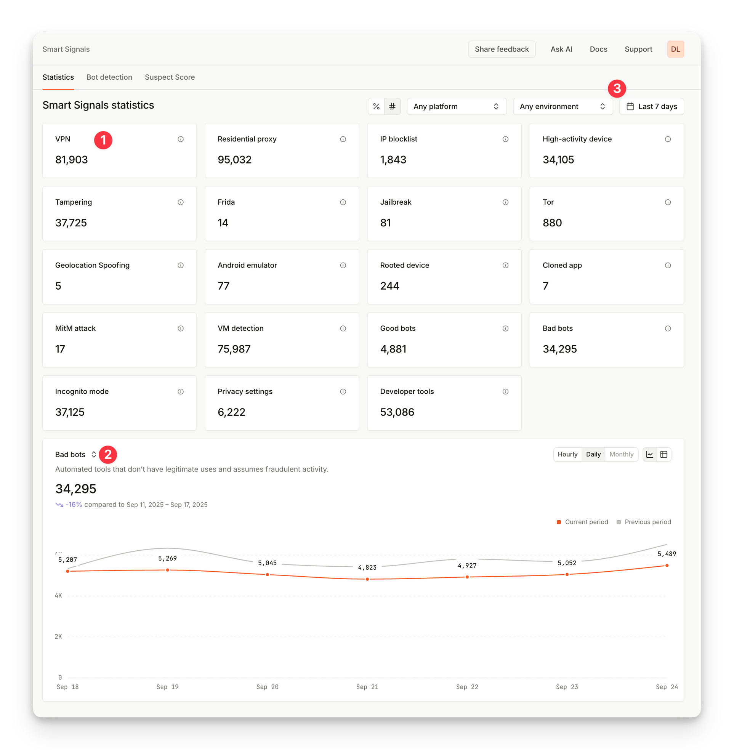734x750 pixels.
Task: Click the -16% change indicator
Action: tap(69, 505)
